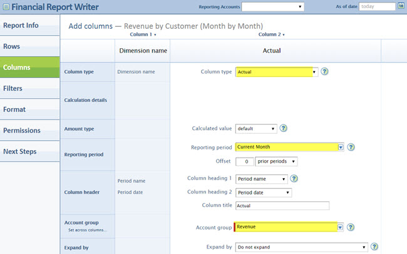407x254 pixels.
Task: Click help icon next to Account group
Action: [351, 227]
